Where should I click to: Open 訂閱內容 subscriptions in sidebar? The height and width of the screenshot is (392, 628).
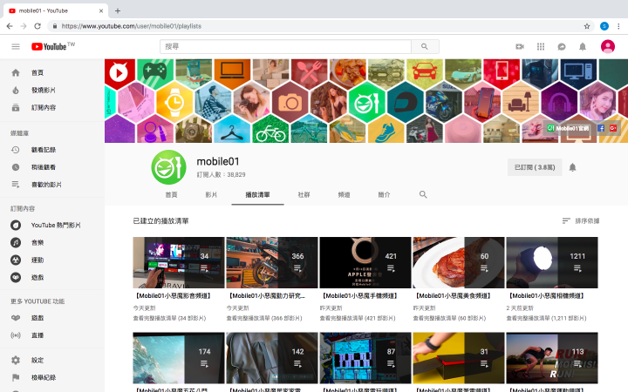point(52,108)
